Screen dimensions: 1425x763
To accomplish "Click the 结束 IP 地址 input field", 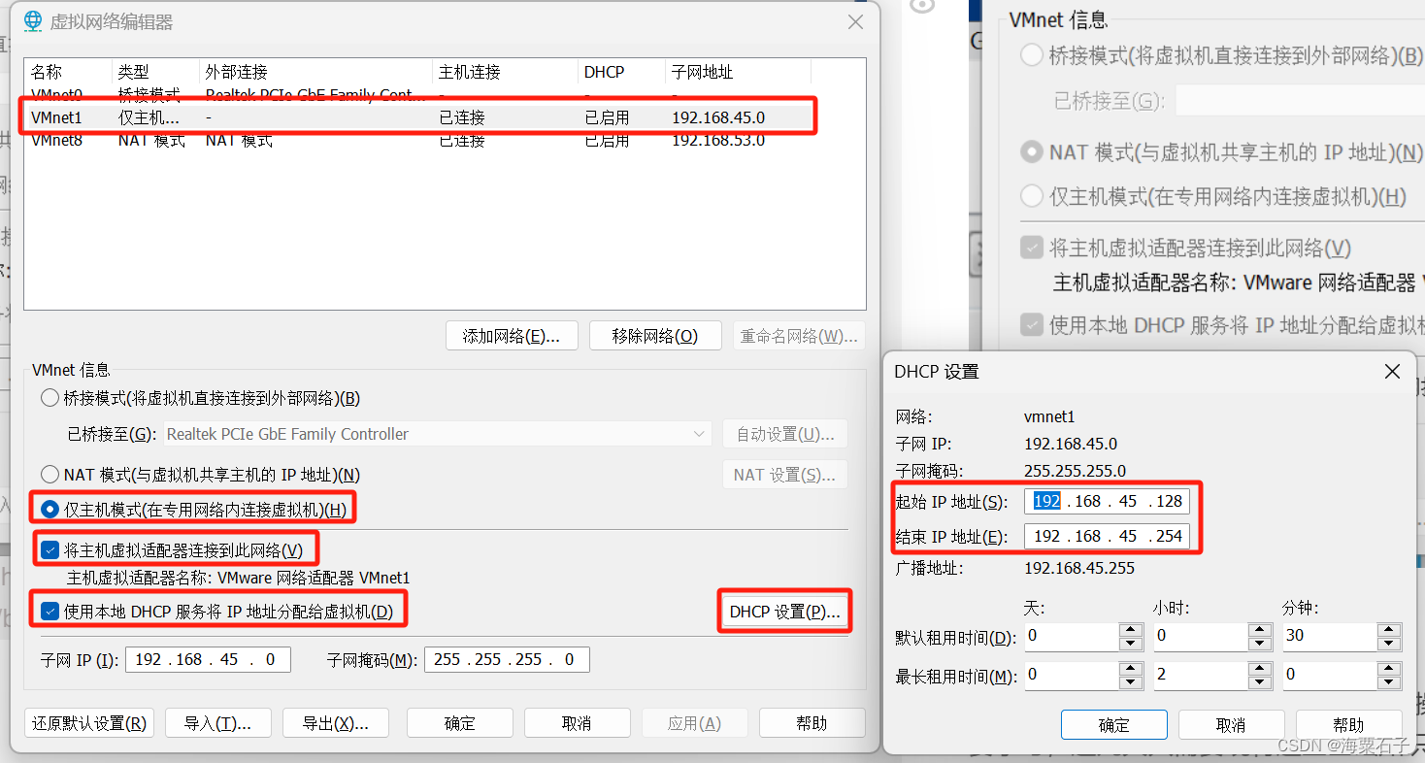I will 1107,536.
